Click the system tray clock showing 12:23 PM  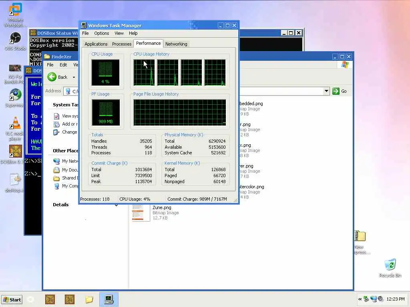395,299
